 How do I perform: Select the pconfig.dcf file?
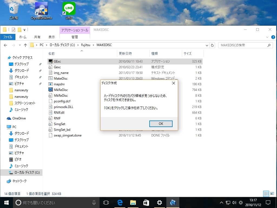(74, 101)
